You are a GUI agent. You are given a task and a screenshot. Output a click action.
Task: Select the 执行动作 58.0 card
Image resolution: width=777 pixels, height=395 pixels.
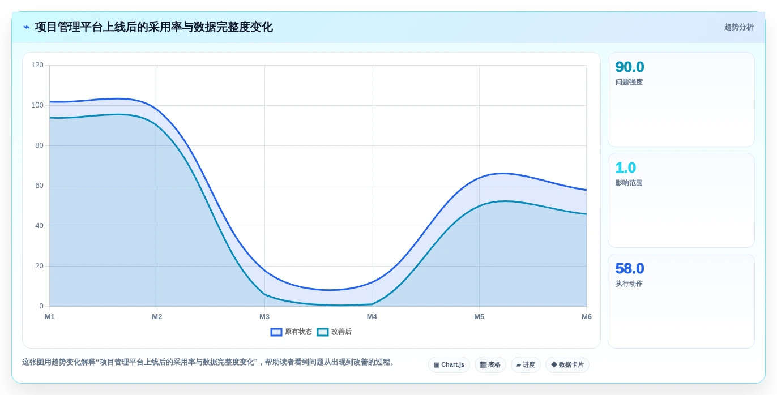[x=681, y=301]
